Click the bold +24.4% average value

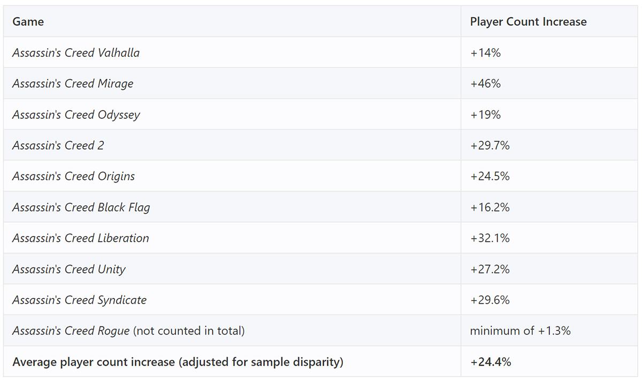[x=491, y=362]
